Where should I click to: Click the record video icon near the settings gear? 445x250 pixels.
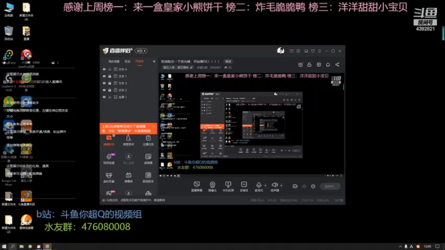(295, 186)
